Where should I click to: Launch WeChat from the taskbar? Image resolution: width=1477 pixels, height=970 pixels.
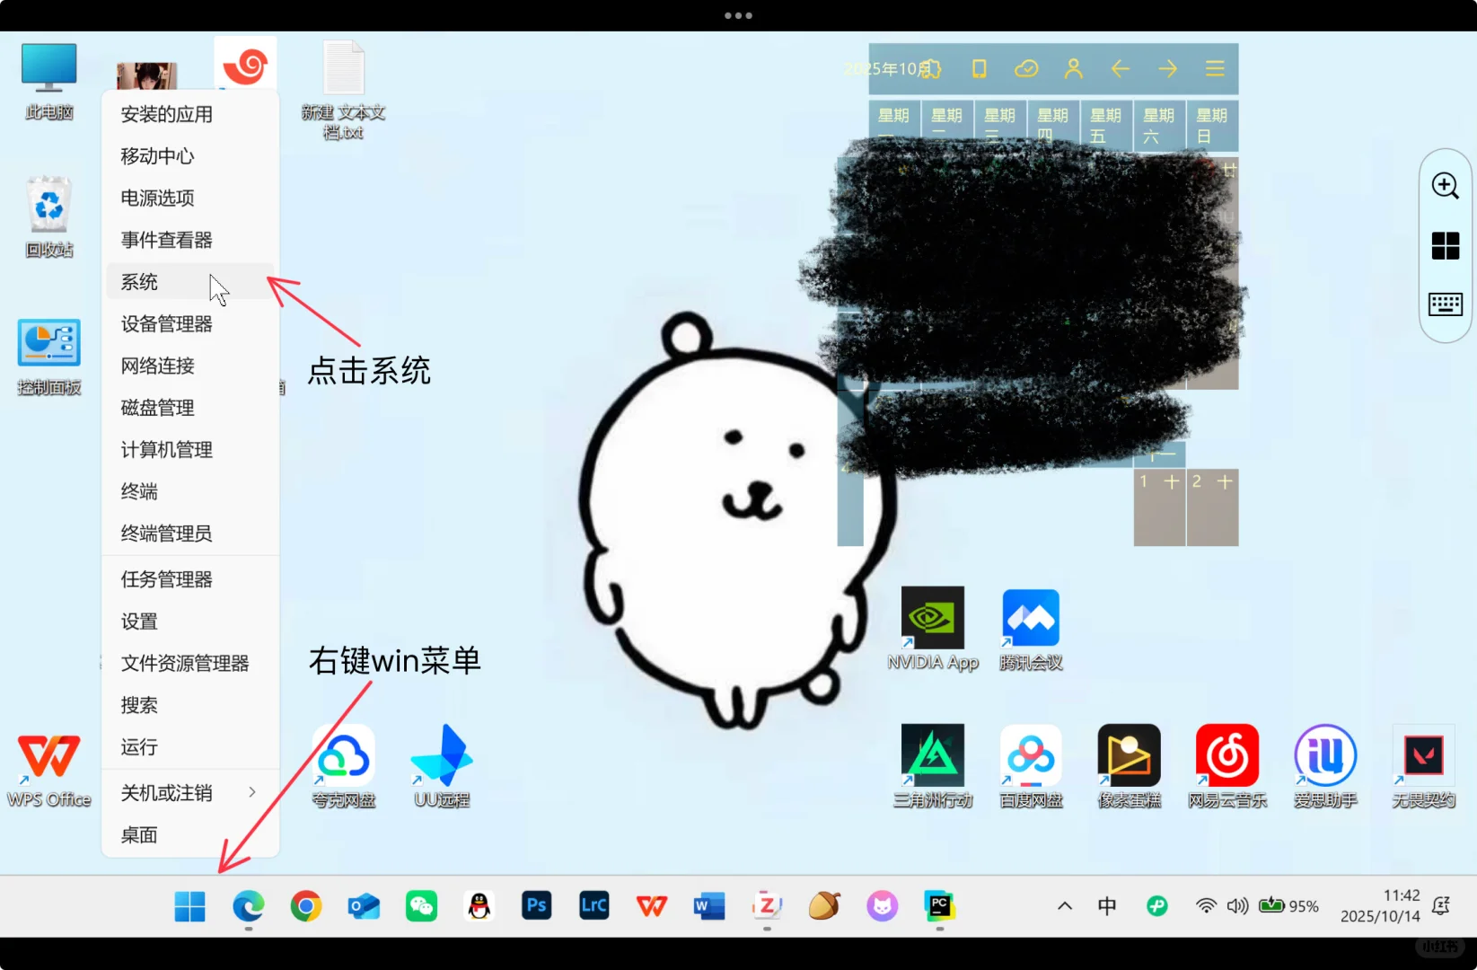click(421, 906)
